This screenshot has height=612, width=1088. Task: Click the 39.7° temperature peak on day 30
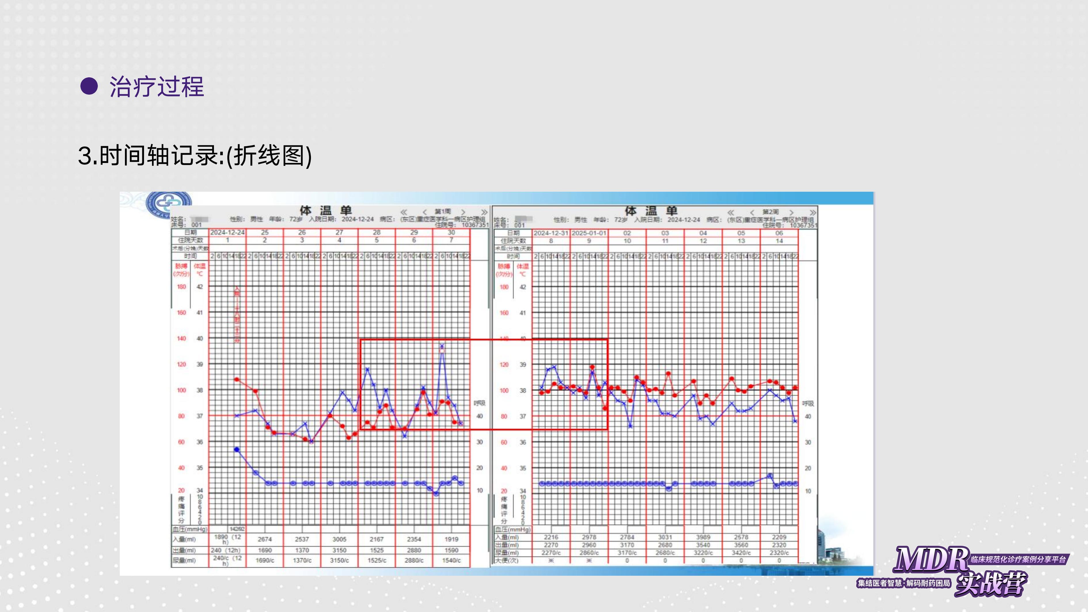[x=442, y=346]
